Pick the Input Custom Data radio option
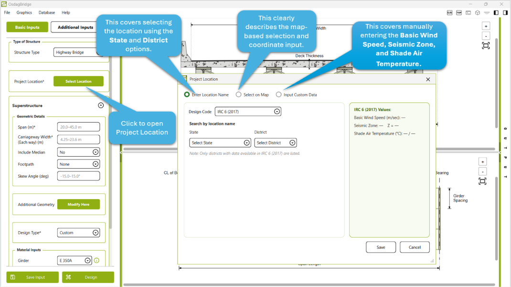 pyautogui.click(x=278, y=95)
